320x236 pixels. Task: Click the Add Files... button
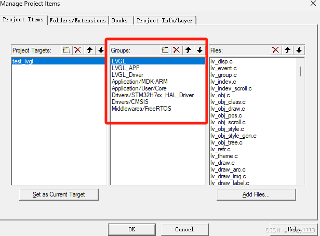[256, 194]
